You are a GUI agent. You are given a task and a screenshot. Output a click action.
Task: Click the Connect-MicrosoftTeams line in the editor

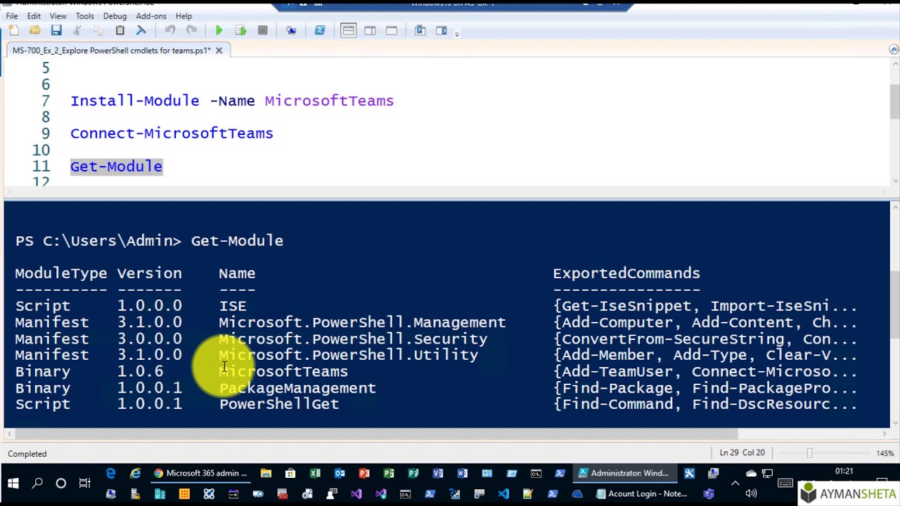[x=172, y=134]
